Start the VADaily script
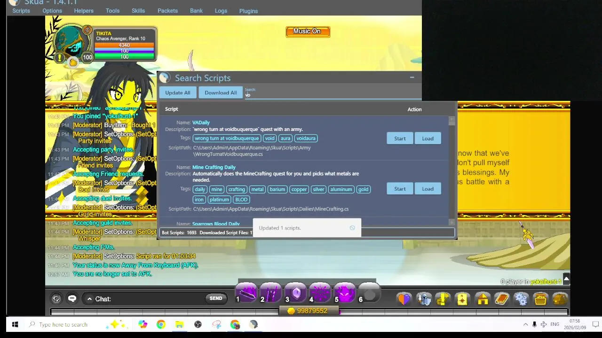This screenshot has width=602, height=338. pyautogui.click(x=400, y=138)
